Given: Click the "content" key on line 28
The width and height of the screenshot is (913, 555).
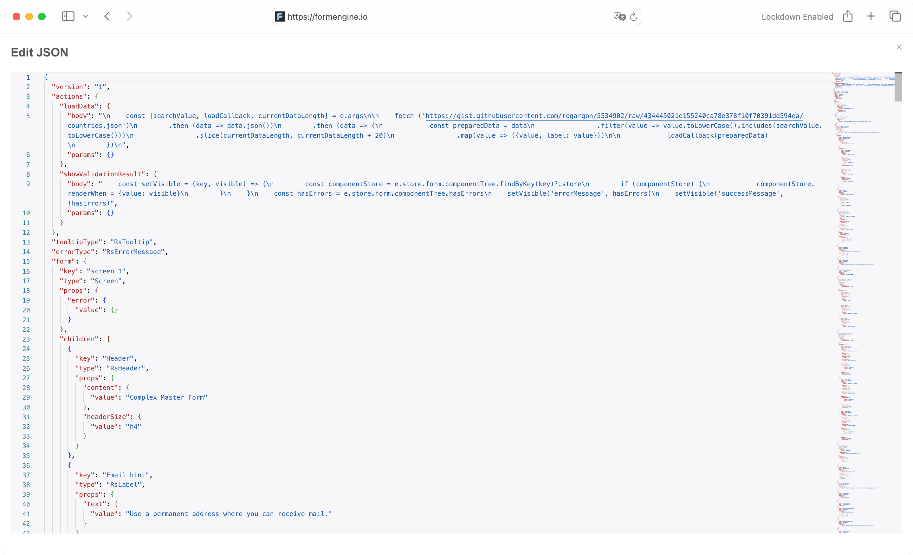Looking at the screenshot, I should [x=102, y=388].
